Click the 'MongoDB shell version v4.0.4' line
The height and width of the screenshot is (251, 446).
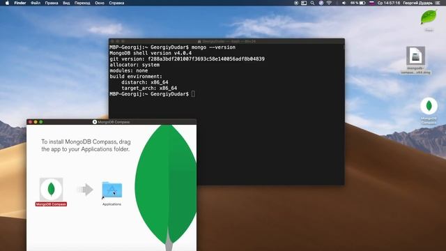pyautogui.click(x=151, y=53)
